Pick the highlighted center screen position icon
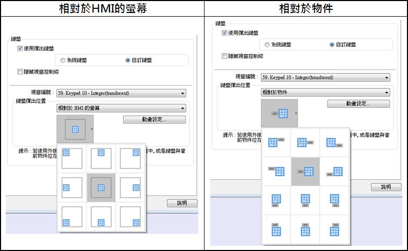 (x=101, y=187)
